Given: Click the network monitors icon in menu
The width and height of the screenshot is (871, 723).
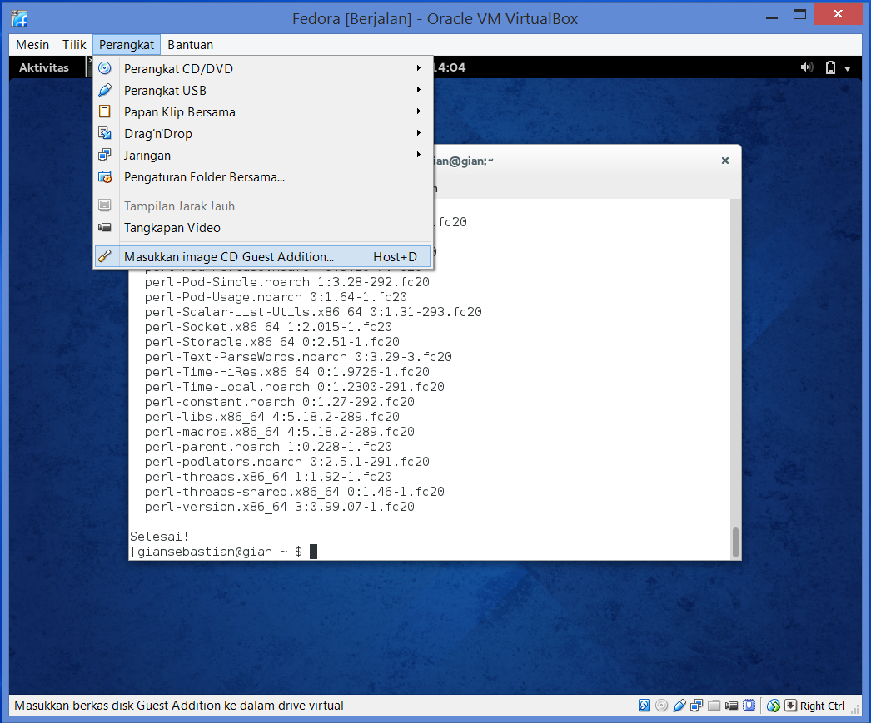Looking at the screenshot, I should [104, 155].
